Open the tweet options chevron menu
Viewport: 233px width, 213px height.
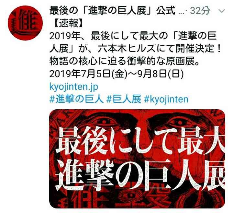coord(222,11)
